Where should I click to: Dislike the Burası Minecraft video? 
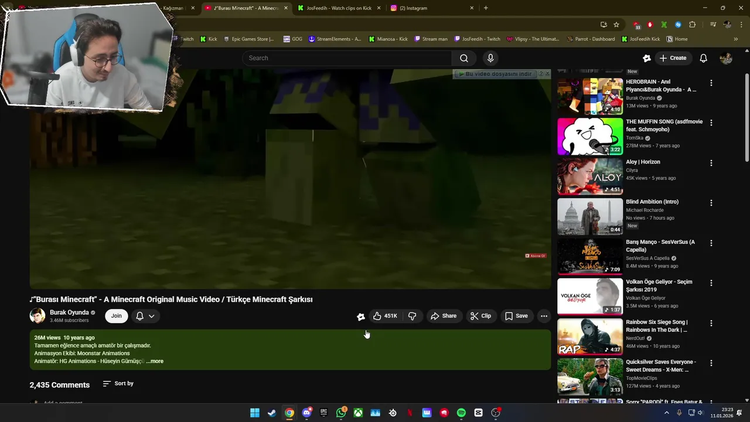point(412,316)
